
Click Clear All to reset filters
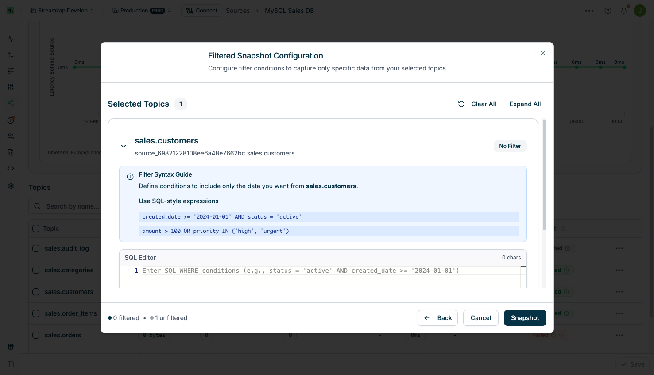pyautogui.click(x=484, y=104)
